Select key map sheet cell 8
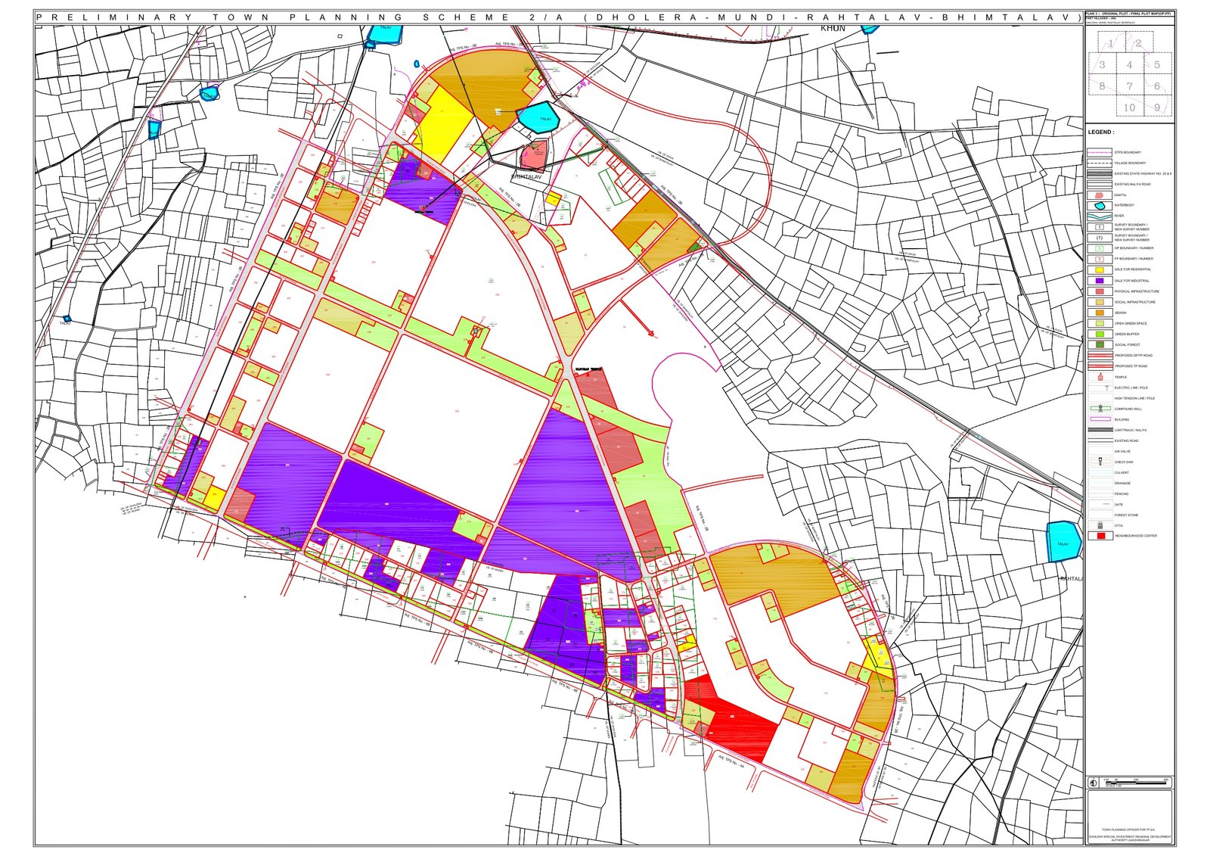The width and height of the screenshot is (1210, 856). click(x=1103, y=86)
